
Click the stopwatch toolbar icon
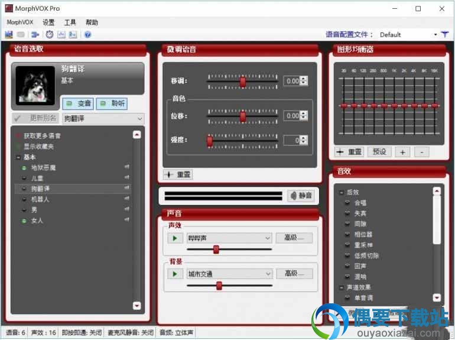50,34
